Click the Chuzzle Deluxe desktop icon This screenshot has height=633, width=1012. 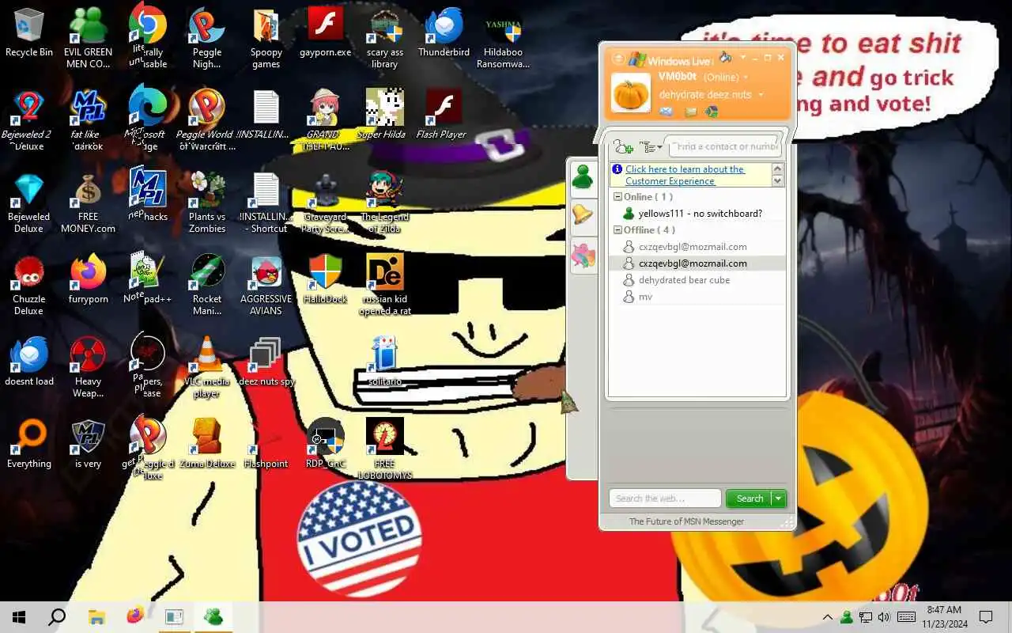click(x=29, y=285)
